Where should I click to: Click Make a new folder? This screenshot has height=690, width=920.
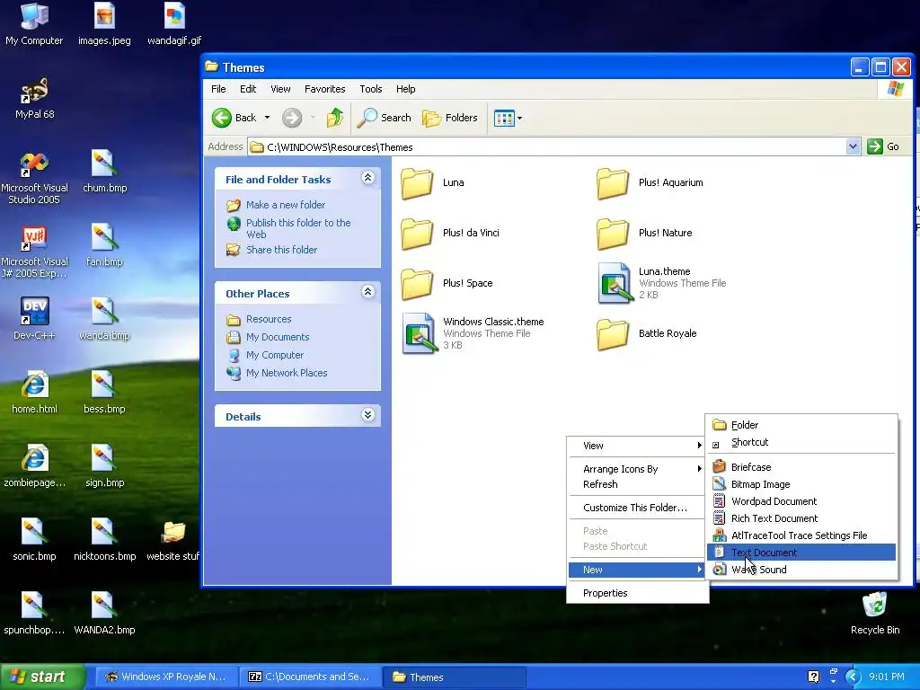(x=286, y=205)
